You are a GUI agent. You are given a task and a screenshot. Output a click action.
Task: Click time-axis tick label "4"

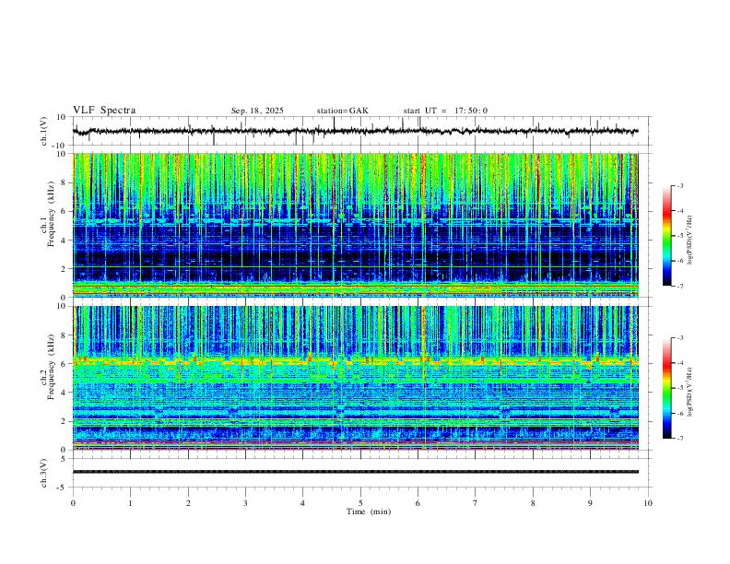point(303,503)
